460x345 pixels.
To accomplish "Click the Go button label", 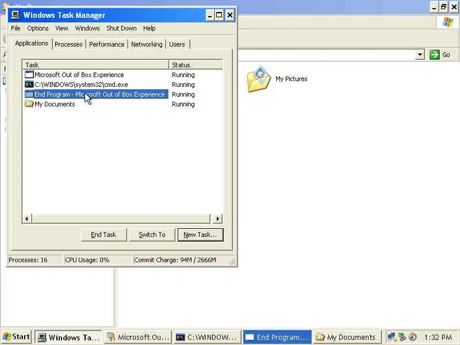I will tap(446, 55).
